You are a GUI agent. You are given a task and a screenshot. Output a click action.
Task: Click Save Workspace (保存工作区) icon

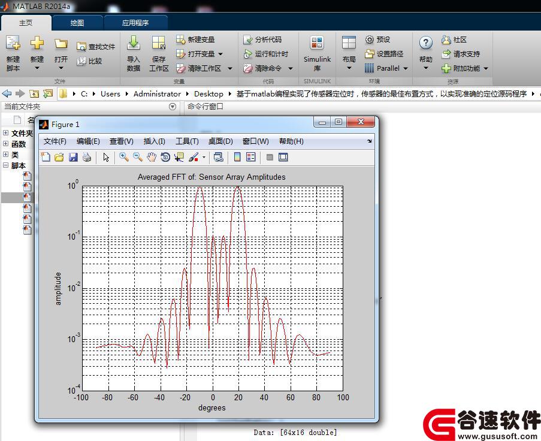159,43
